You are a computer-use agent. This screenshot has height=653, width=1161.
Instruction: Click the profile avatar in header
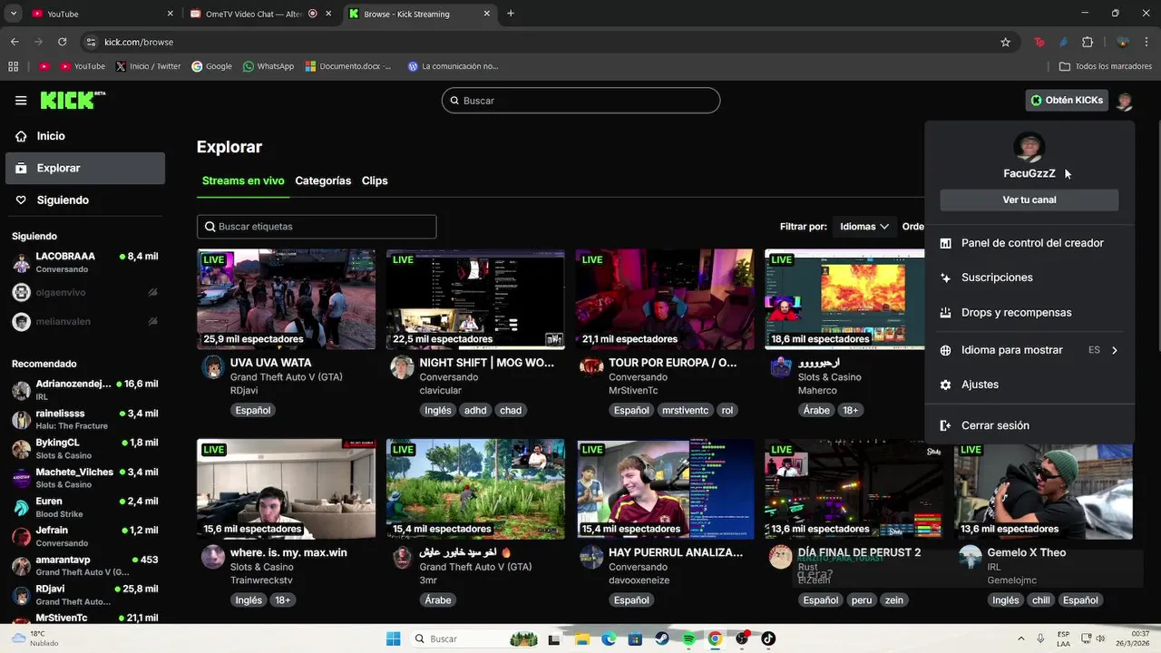(1125, 101)
